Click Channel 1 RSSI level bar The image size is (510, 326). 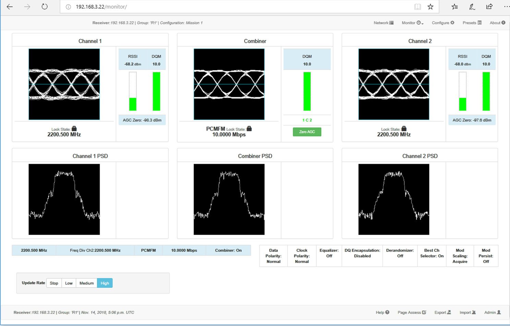[x=133, y=91]
